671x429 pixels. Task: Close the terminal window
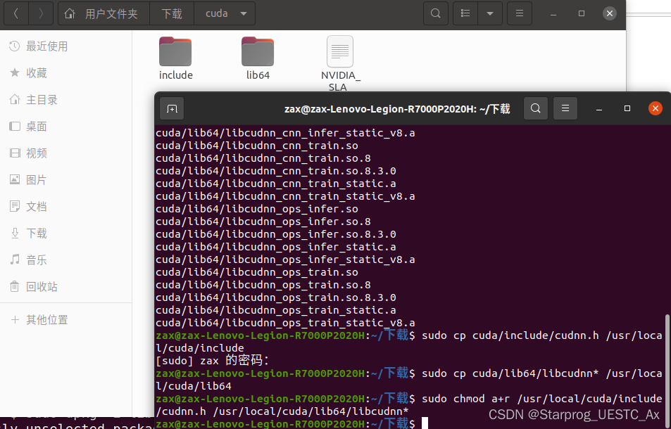click(656, 108)
